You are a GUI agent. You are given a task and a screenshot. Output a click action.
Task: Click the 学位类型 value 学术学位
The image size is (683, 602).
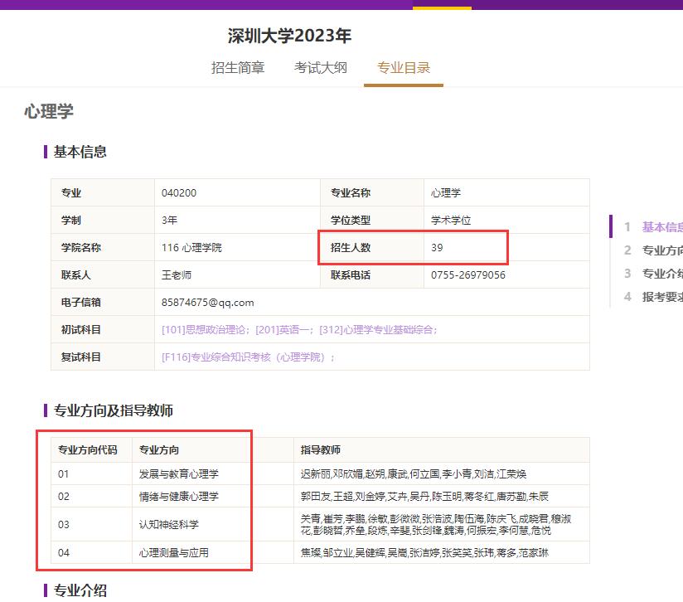click(x=451, y=221)
